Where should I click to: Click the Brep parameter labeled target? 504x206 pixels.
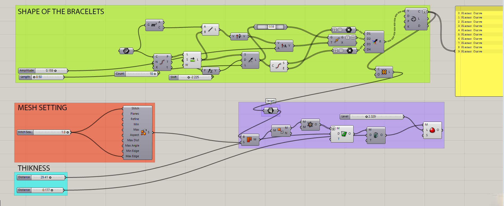coord(270,110)
